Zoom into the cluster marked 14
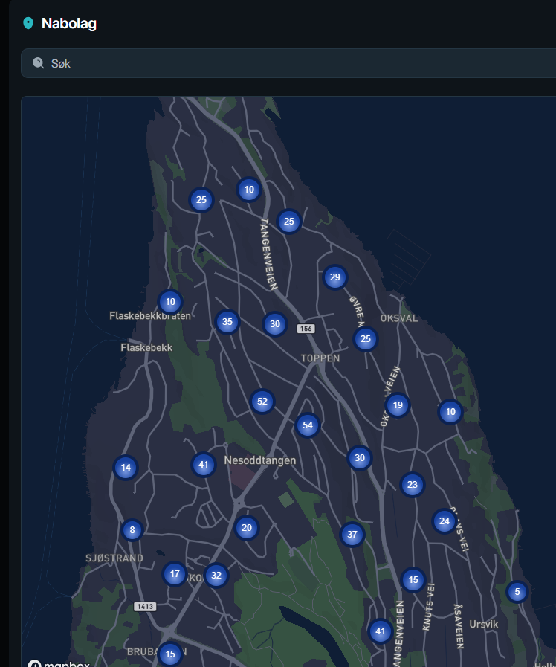The height and width of the screenshot is (667, 556). (x=126, y=468)
